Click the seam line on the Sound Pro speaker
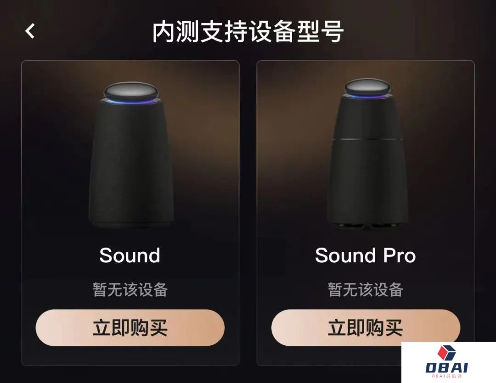496x383 pixels. tap(367, 139)
